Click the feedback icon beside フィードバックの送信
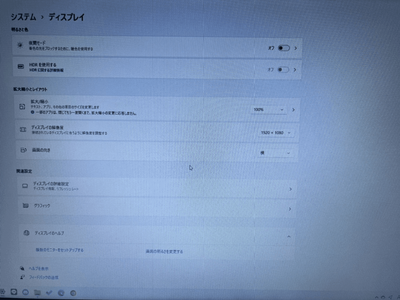The width and height of the screenshot is (400, 300). 22,277
